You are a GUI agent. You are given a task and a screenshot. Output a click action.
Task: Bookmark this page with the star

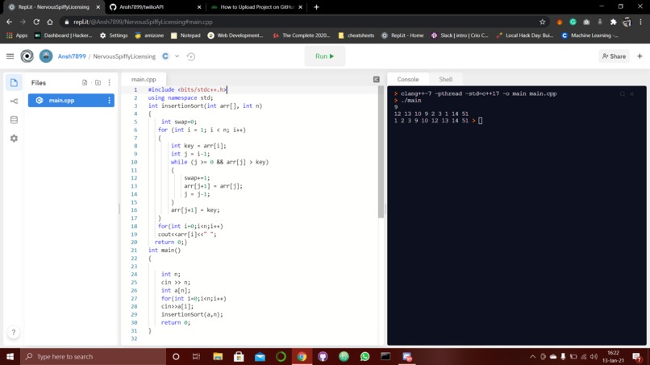point(542,22)
